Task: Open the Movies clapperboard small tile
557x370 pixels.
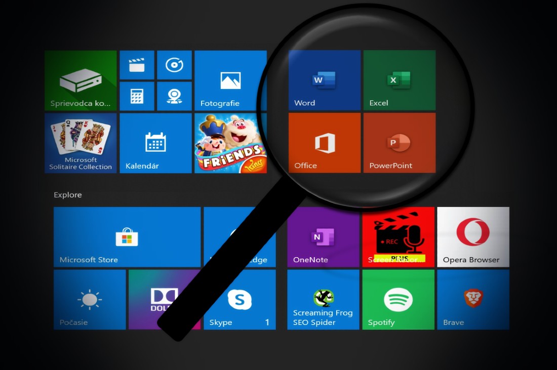Action: (137, 65)
